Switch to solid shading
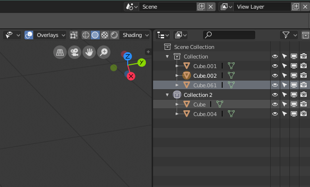 (x=95, y=35)
